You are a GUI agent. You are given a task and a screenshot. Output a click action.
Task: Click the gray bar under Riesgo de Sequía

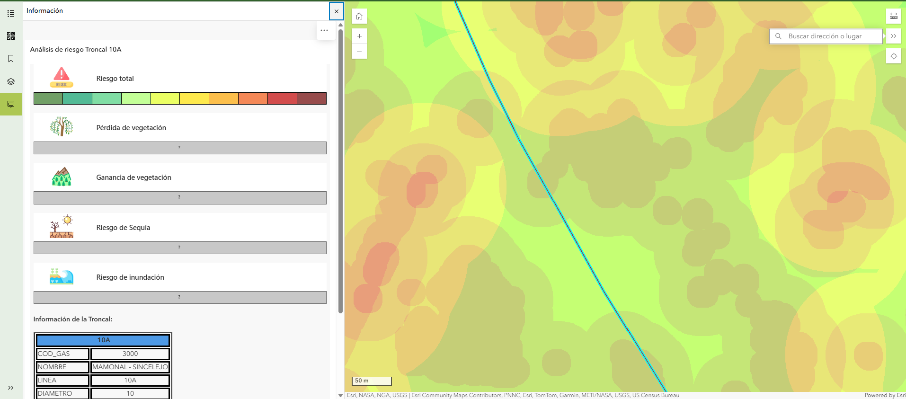click(x=180, y=248)
